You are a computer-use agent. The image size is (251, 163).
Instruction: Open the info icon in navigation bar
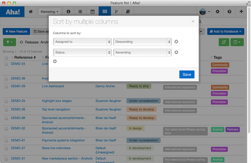[x=68, y=11]
